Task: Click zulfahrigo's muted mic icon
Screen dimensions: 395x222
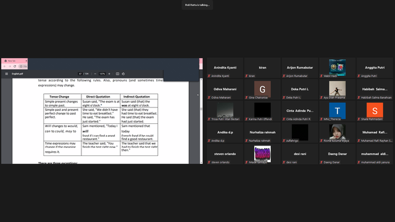Action: point(284,141)
